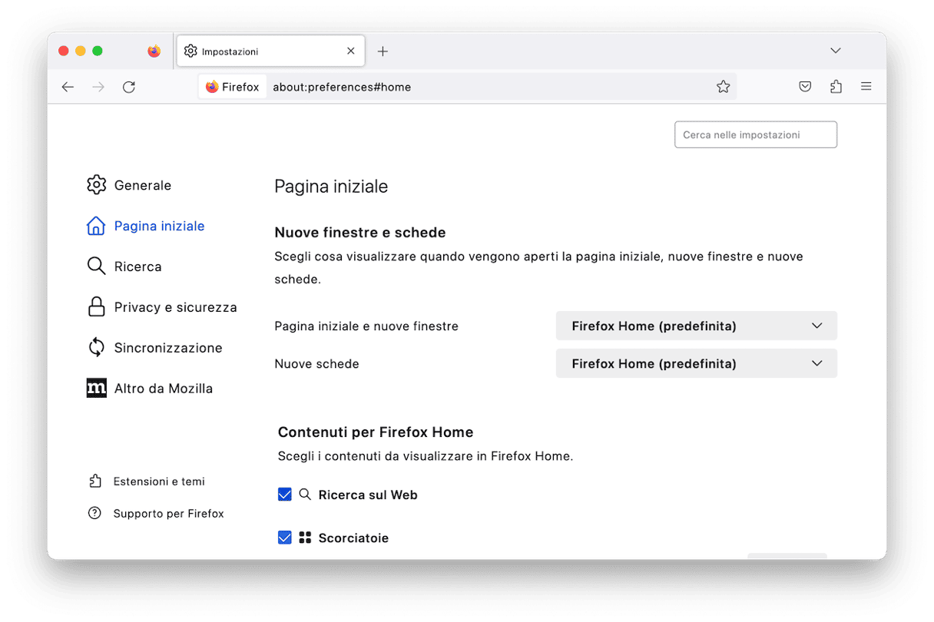934x622 pixels.
Task: Open the Nuove schede dropdown
Action: (697, 363)
